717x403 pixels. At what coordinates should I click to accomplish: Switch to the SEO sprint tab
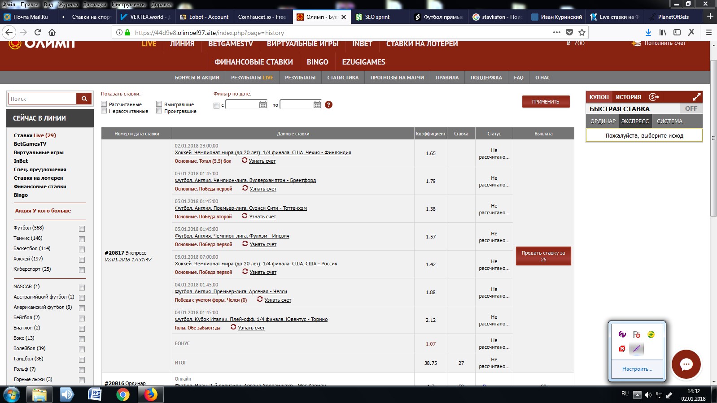tap(380, 17)
